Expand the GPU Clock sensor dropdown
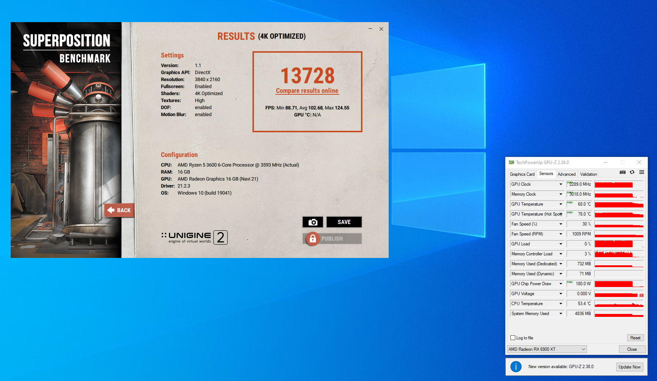 click(x=561, y=184)
